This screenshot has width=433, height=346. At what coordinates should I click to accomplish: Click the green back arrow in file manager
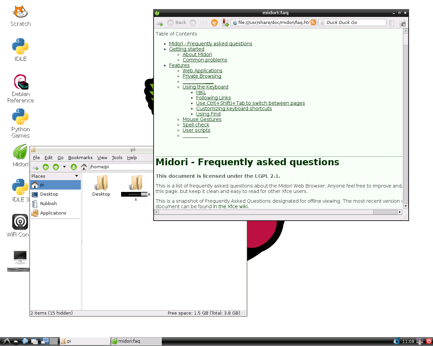click(x=46, y=167)
